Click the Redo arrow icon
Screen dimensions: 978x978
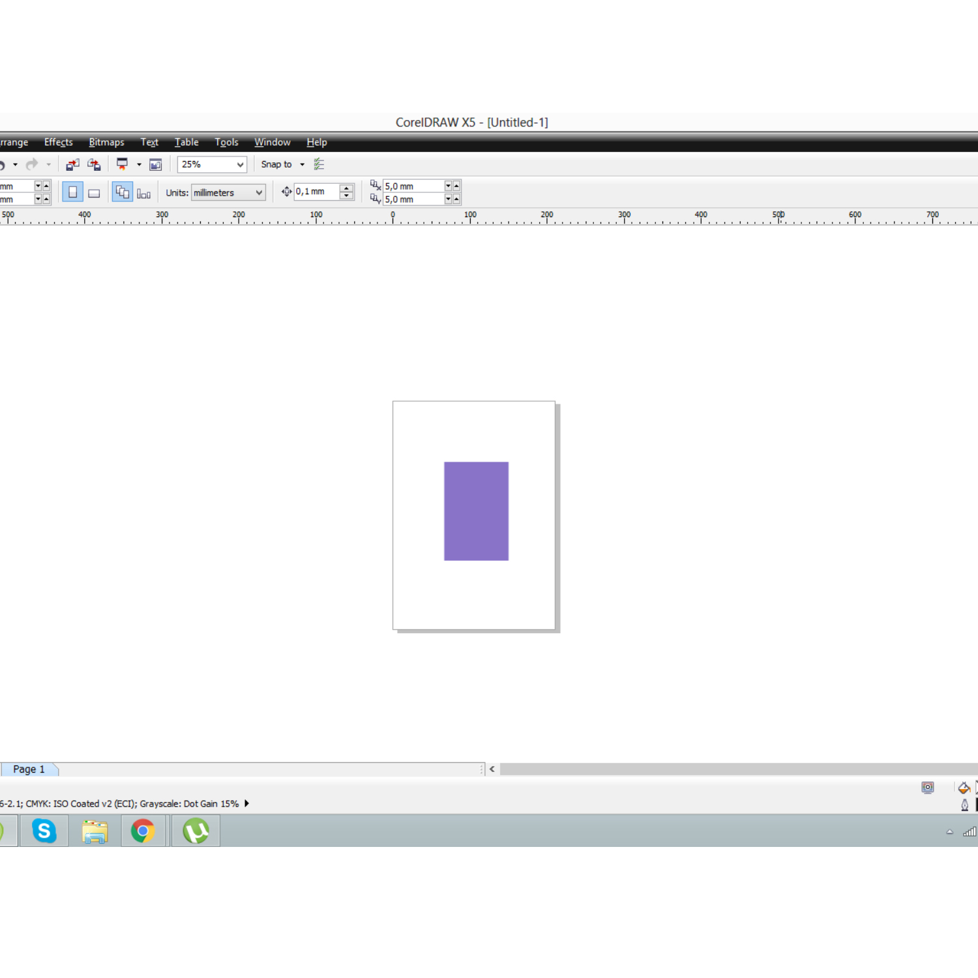31,164
